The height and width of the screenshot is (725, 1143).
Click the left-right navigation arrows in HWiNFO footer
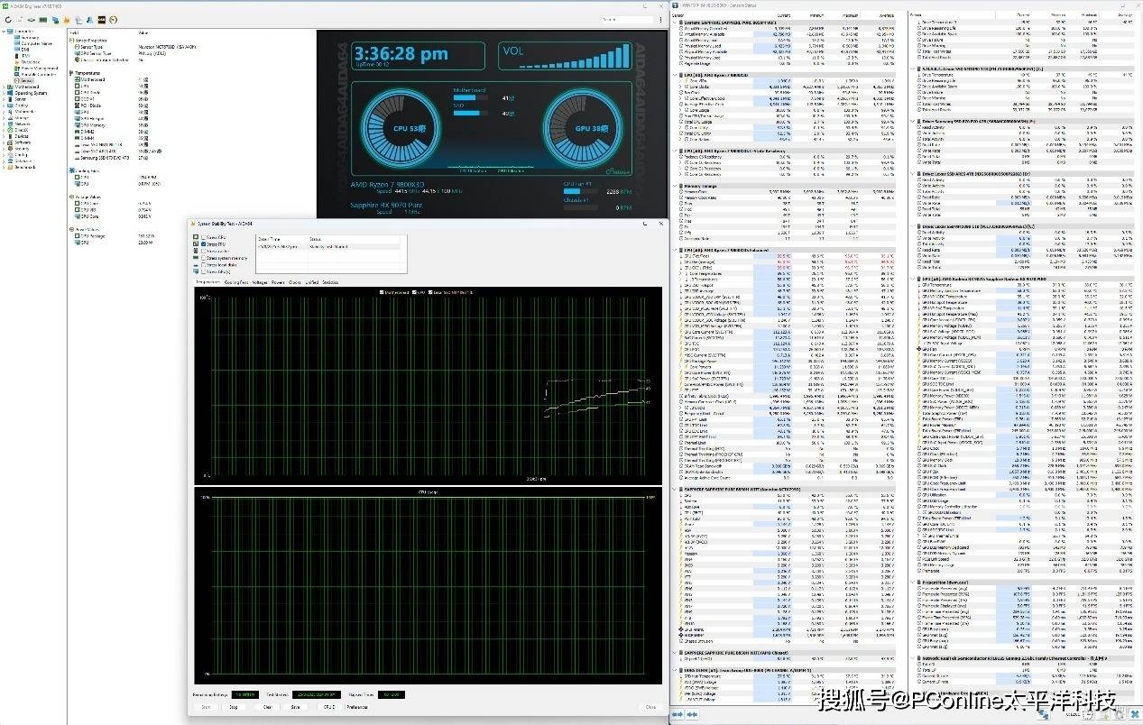(678, 715)
